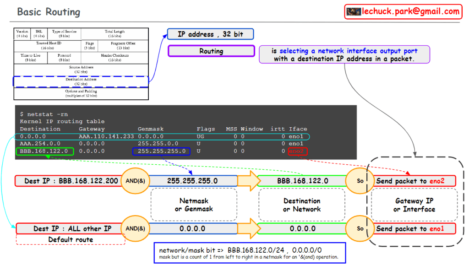Select the red-boxed eno2 interface in the routing table
The height and width of the screenshot is (265, 469).
coord(298,151)
